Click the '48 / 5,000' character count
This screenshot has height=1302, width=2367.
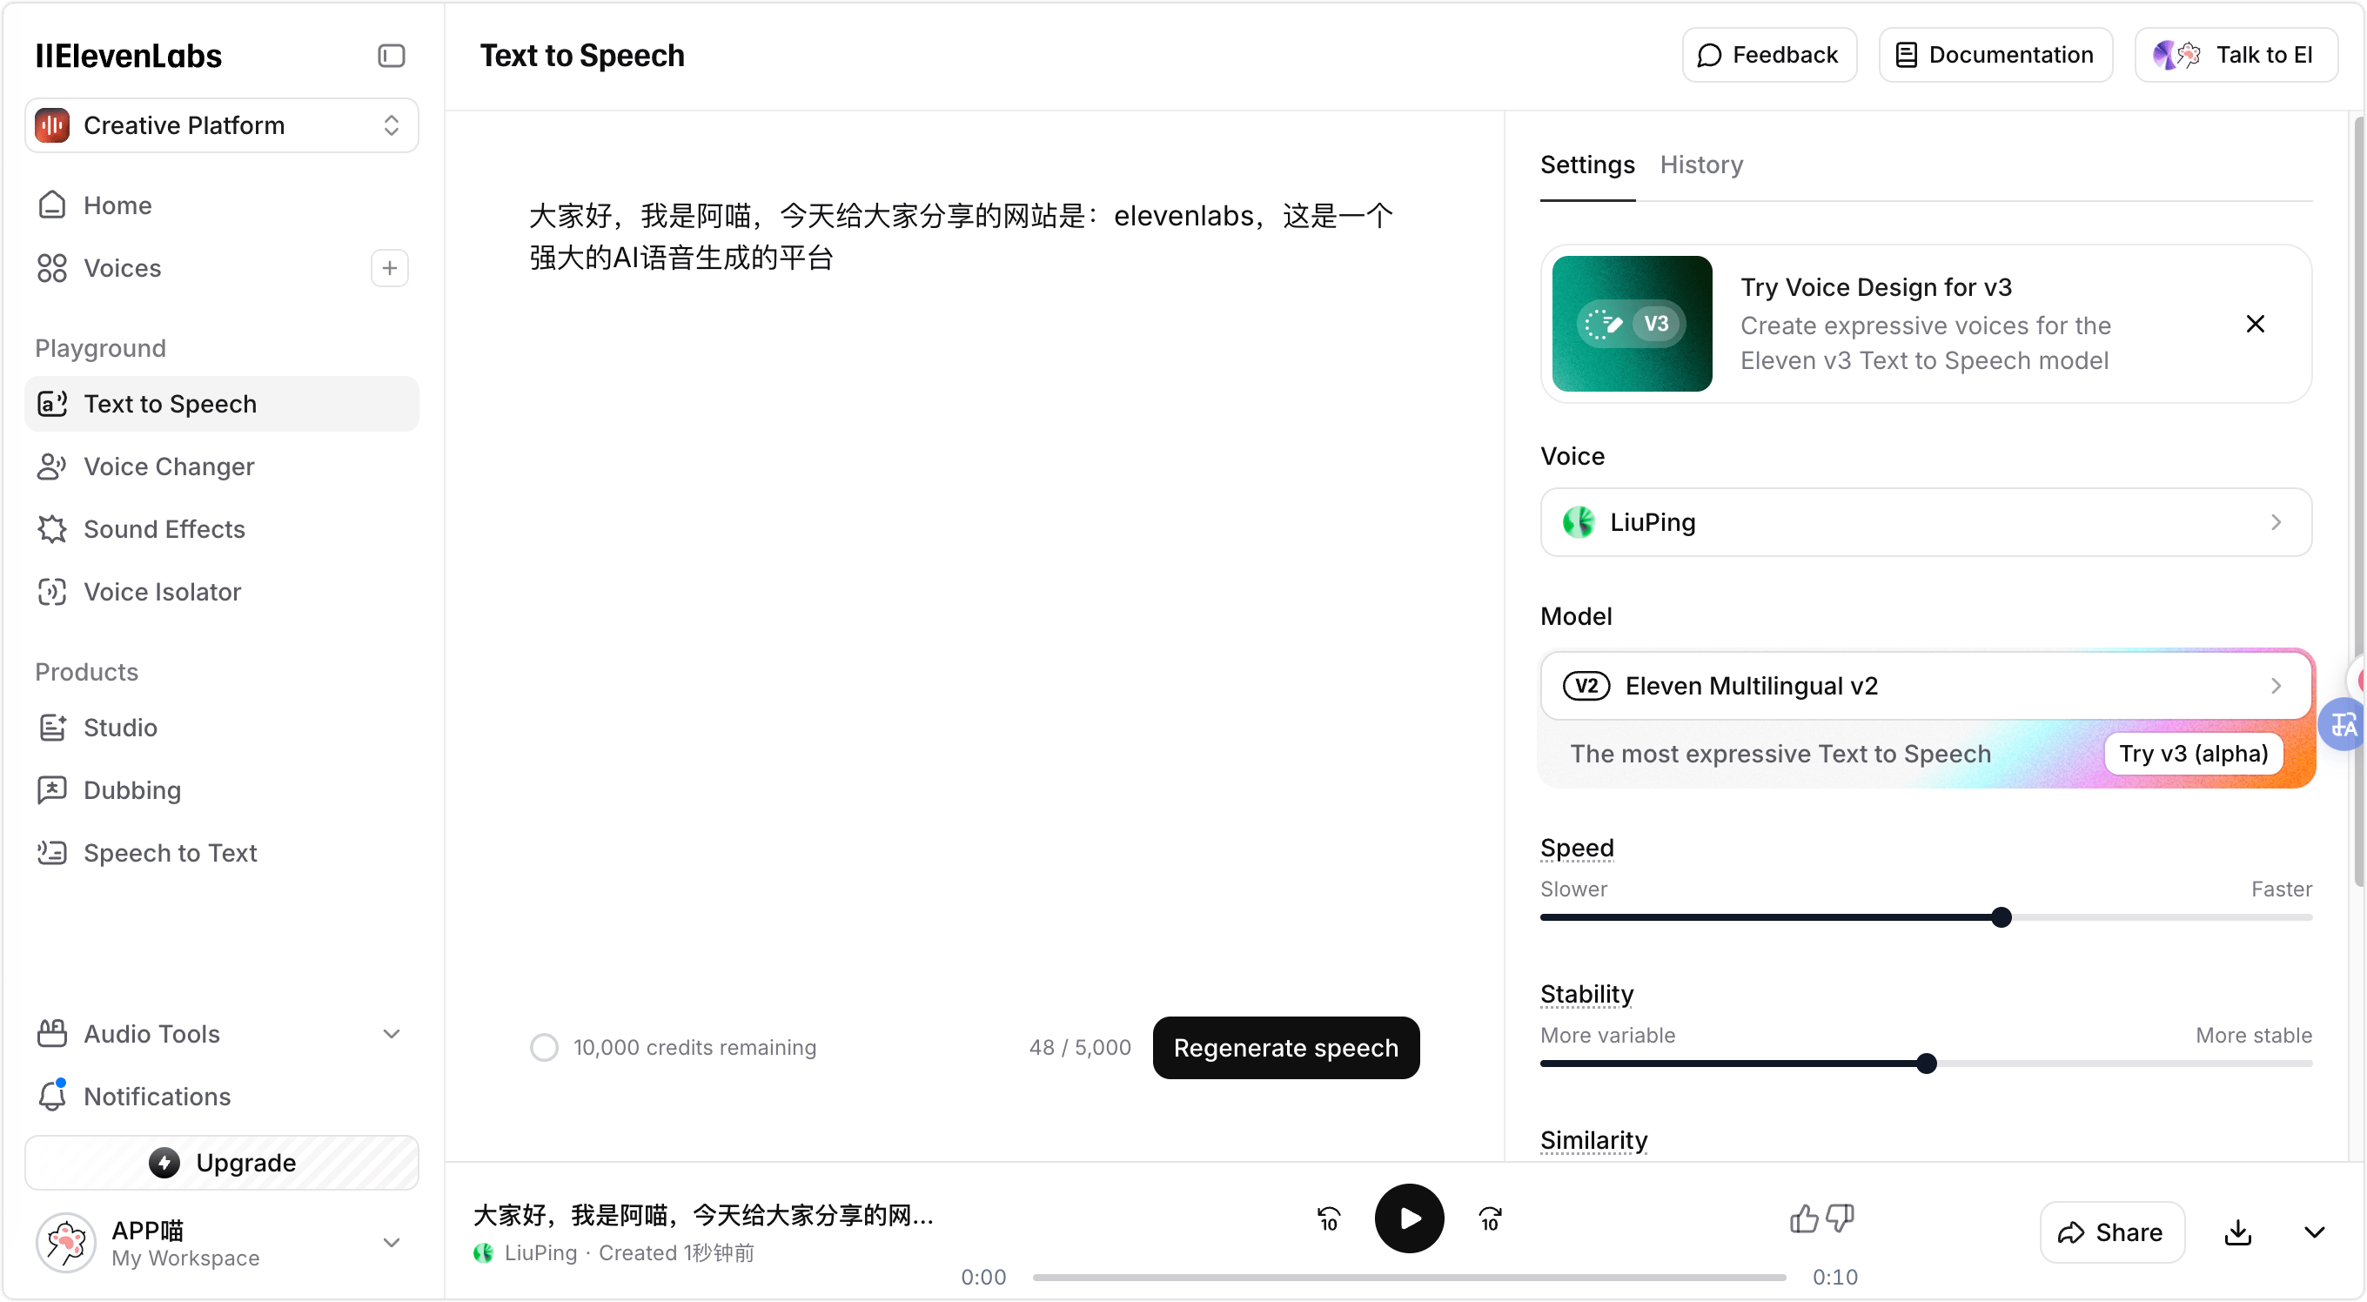[1080, 1047]
